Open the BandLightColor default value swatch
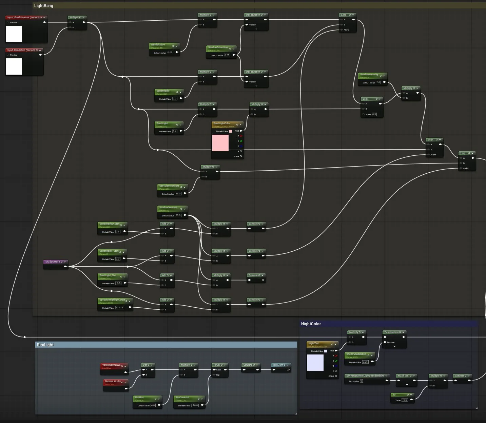Screen dimensions: 486x423 pyautogui.click(x=231, y=131)
